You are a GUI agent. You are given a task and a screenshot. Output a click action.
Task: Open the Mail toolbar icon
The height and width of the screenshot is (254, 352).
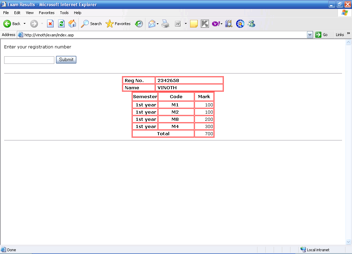(x=152, y=24)
